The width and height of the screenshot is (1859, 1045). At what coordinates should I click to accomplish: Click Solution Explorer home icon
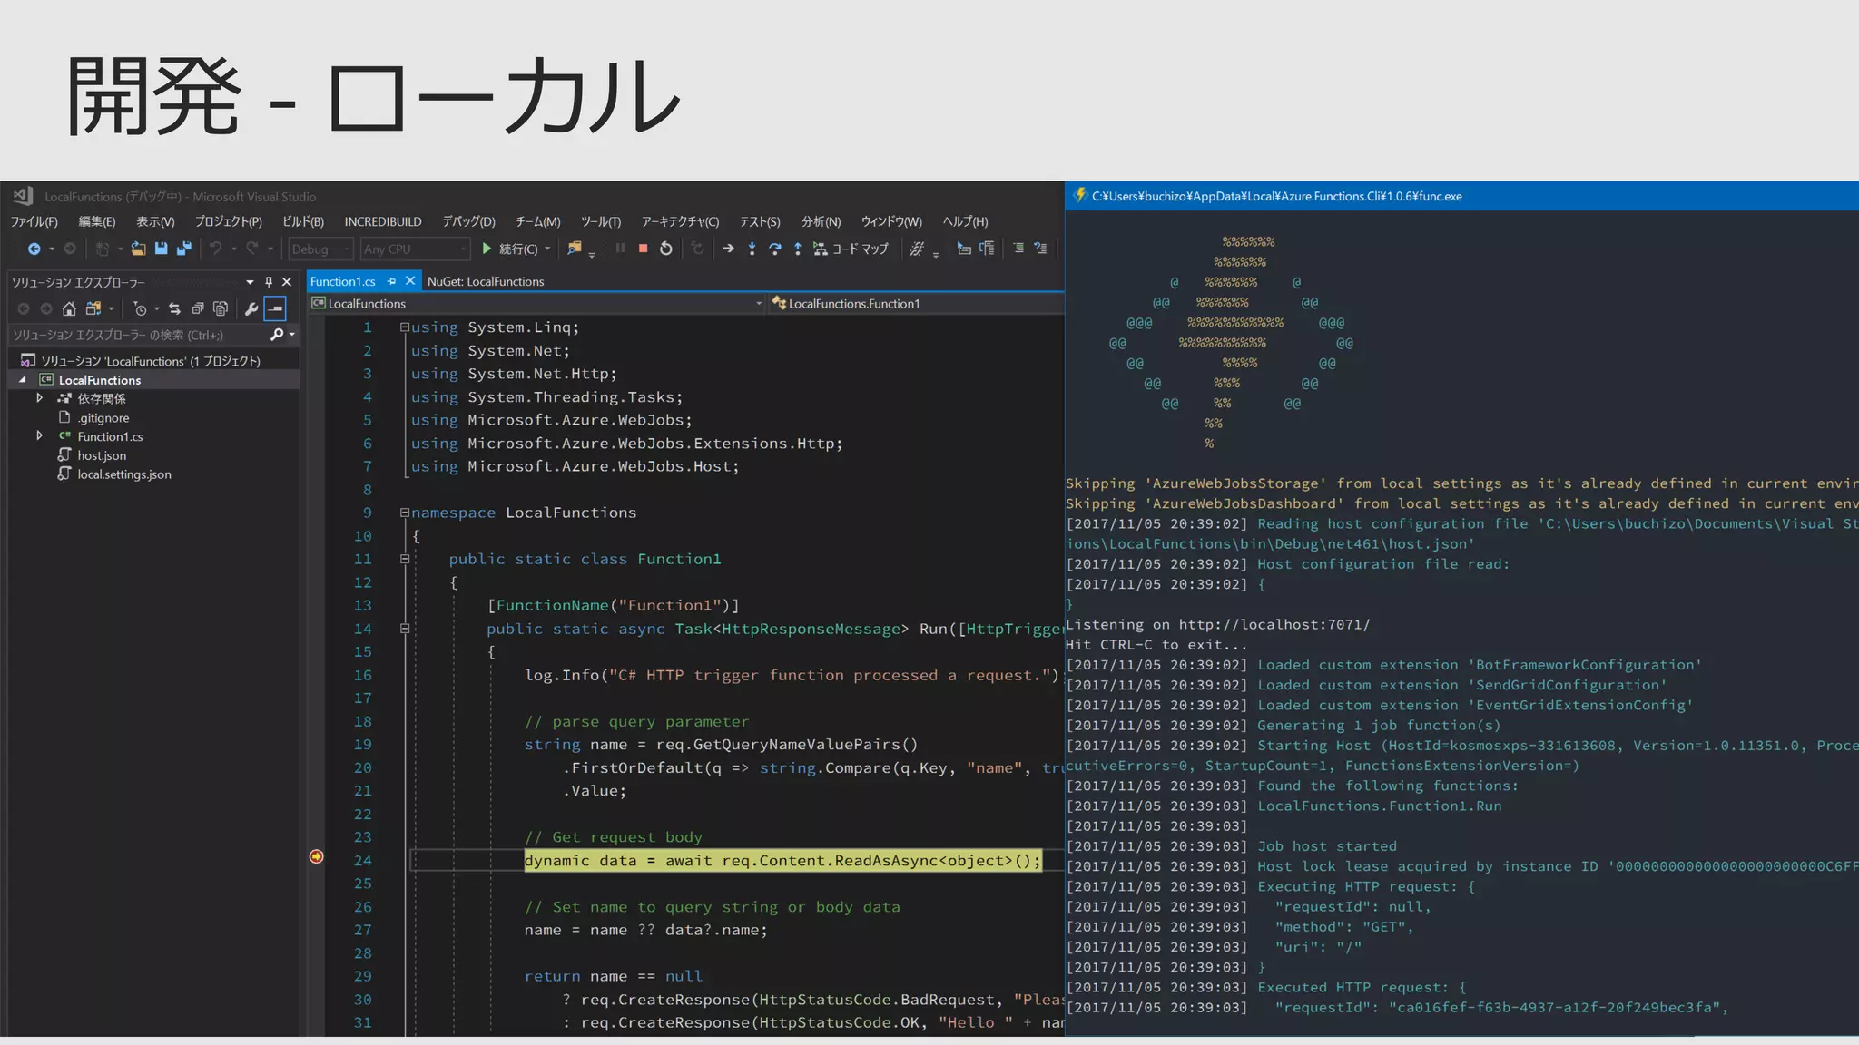tap(69, 308)
